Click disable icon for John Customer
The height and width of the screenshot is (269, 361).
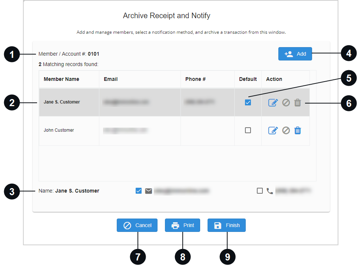286,131
